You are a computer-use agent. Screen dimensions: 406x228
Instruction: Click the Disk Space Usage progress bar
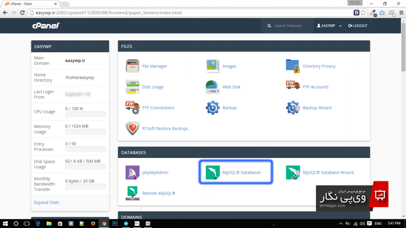pyautogui.click(x=86, y=167)
